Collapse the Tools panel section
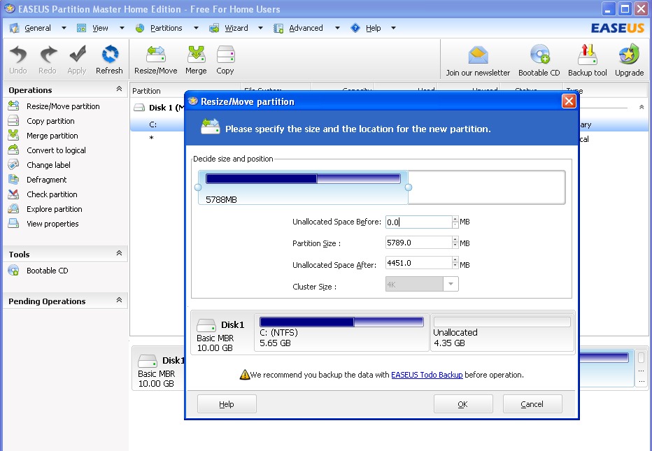This screenshot has width=652, height=451. click(x=119, y=254)
